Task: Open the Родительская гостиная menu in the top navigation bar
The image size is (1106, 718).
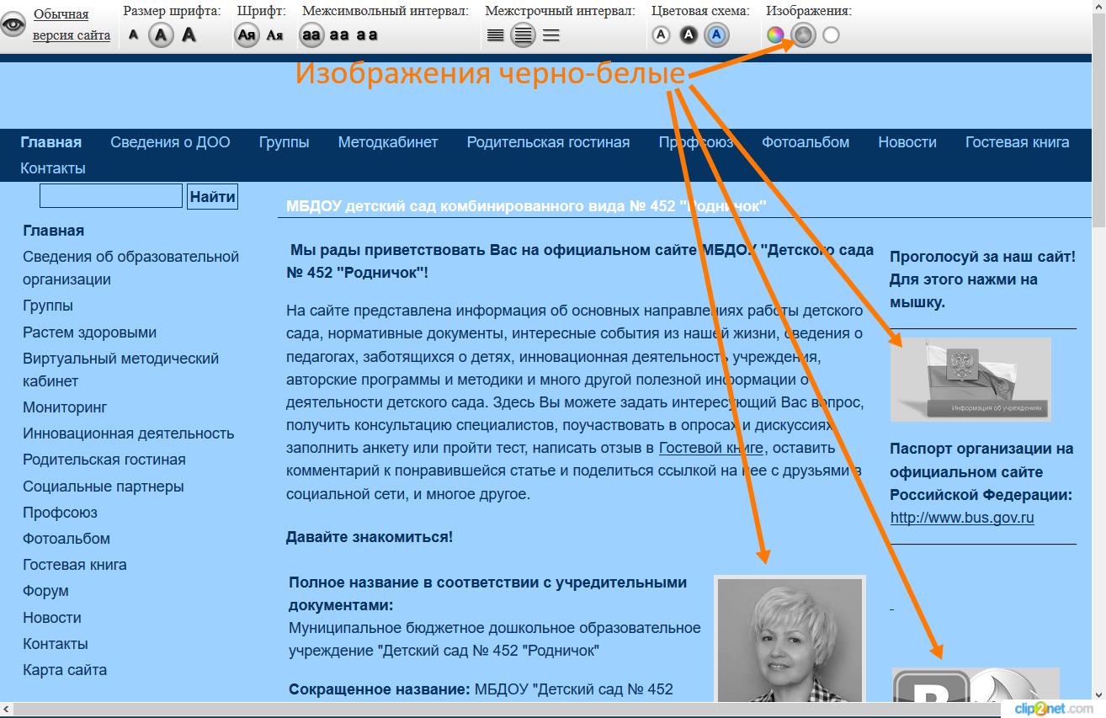Action: 548,142
